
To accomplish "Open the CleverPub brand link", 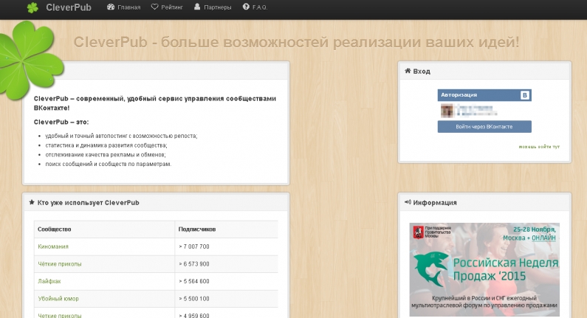I will click(69, 7).
